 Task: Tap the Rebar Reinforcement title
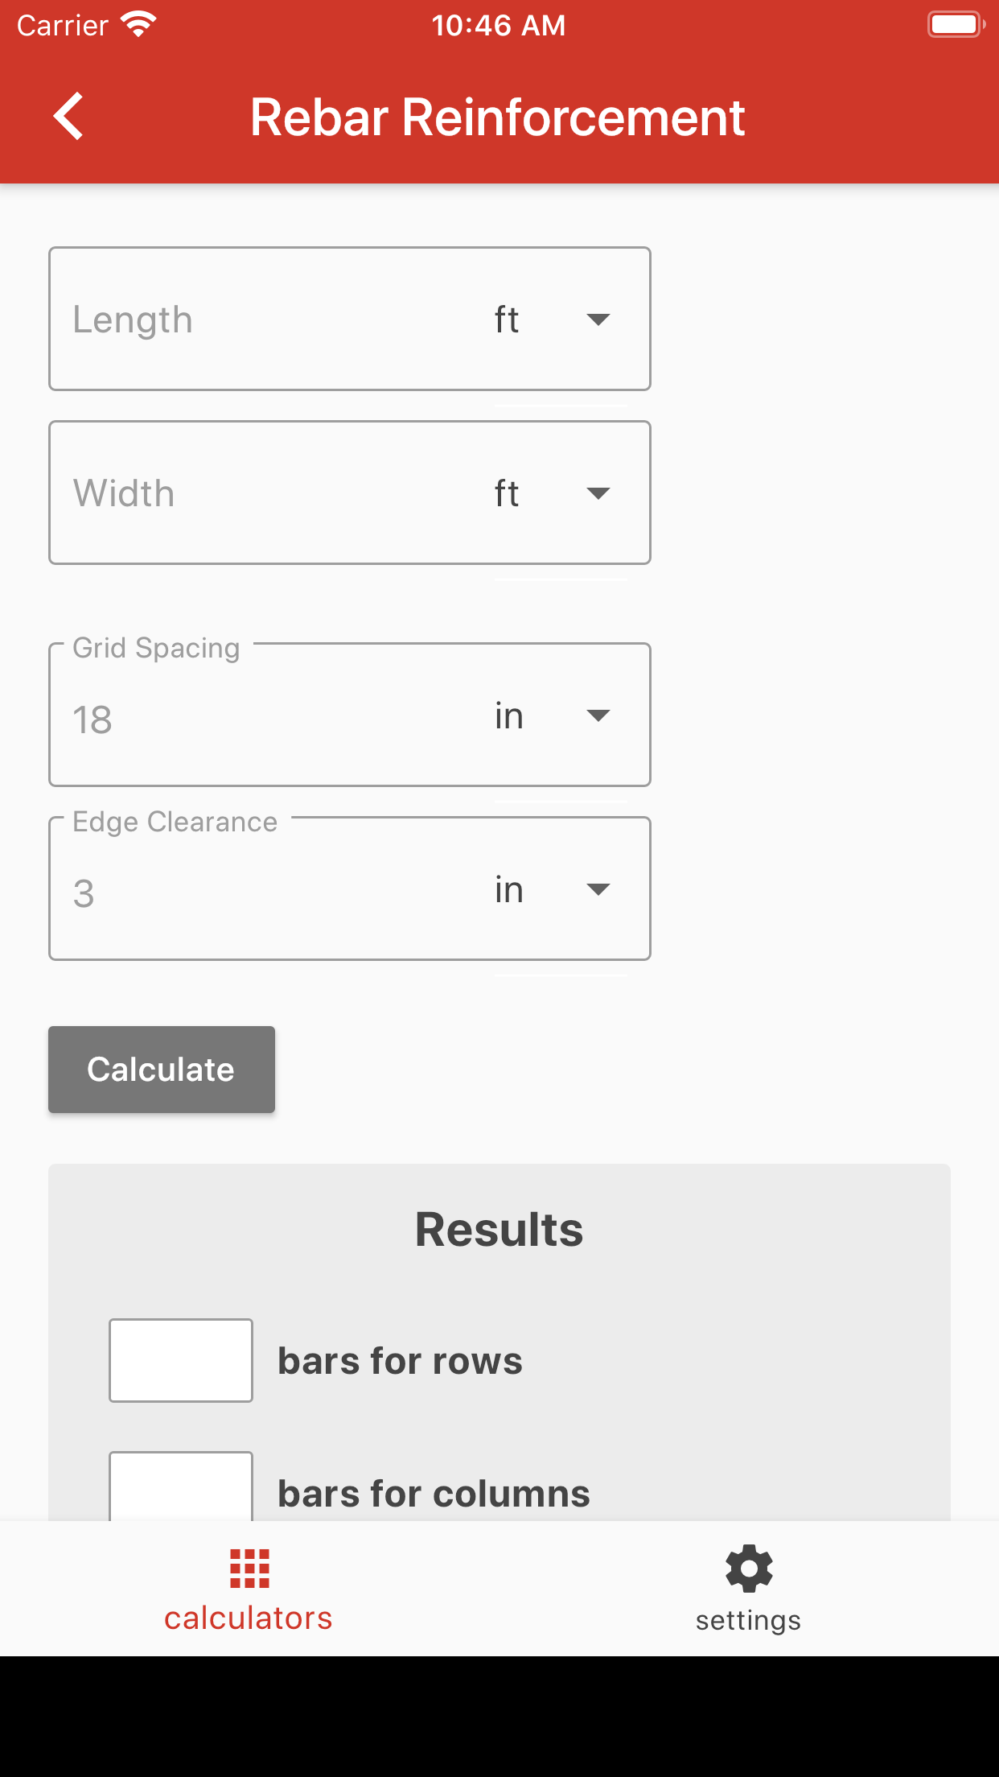pos(498,118)
